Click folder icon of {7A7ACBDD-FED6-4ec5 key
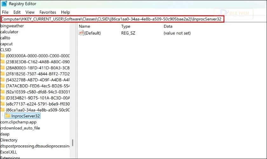This screenshot has height=159, width=267. [x=3, y=86]
